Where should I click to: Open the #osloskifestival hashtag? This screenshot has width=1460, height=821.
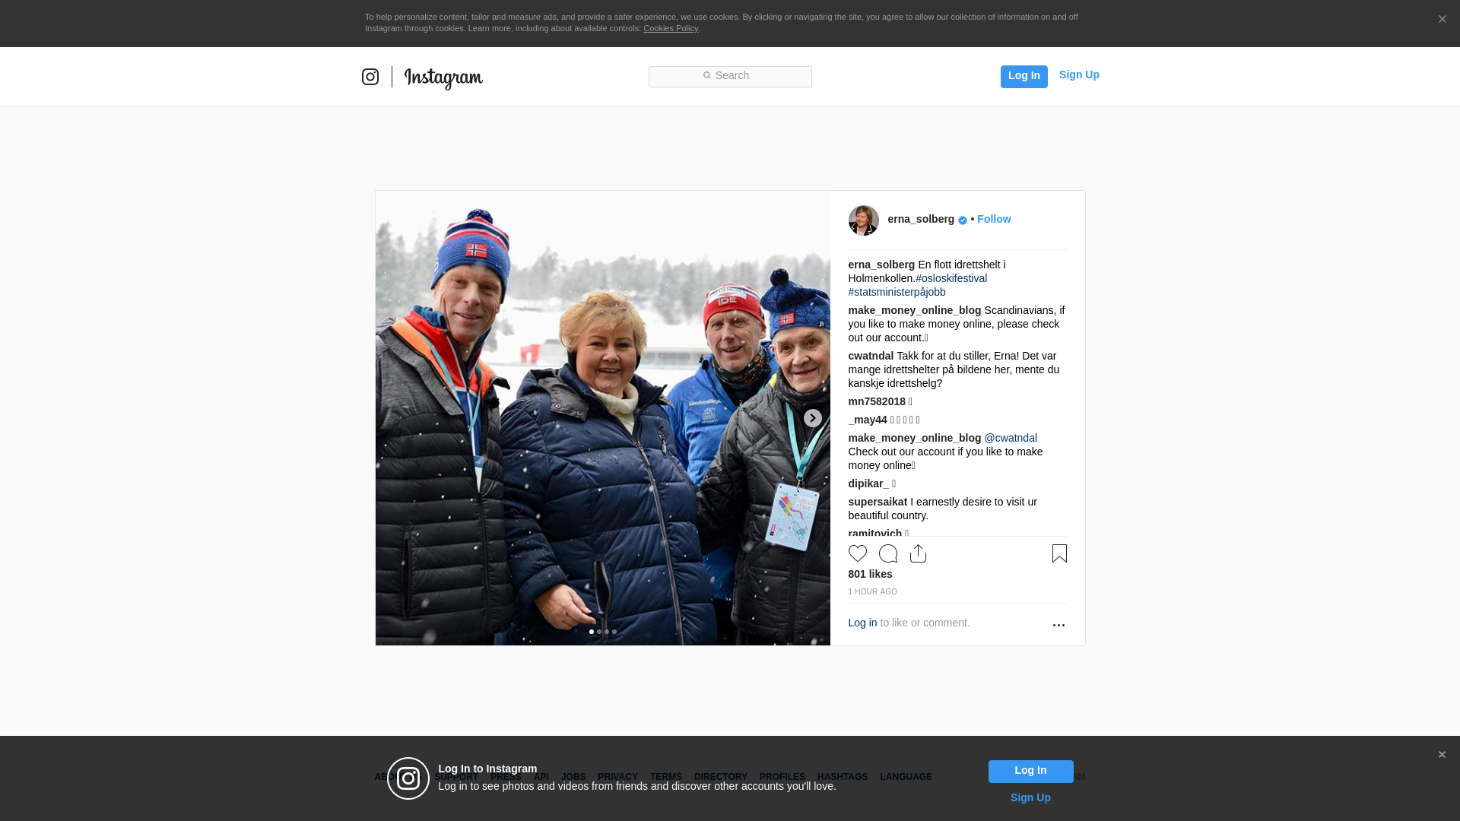(951, 278)
